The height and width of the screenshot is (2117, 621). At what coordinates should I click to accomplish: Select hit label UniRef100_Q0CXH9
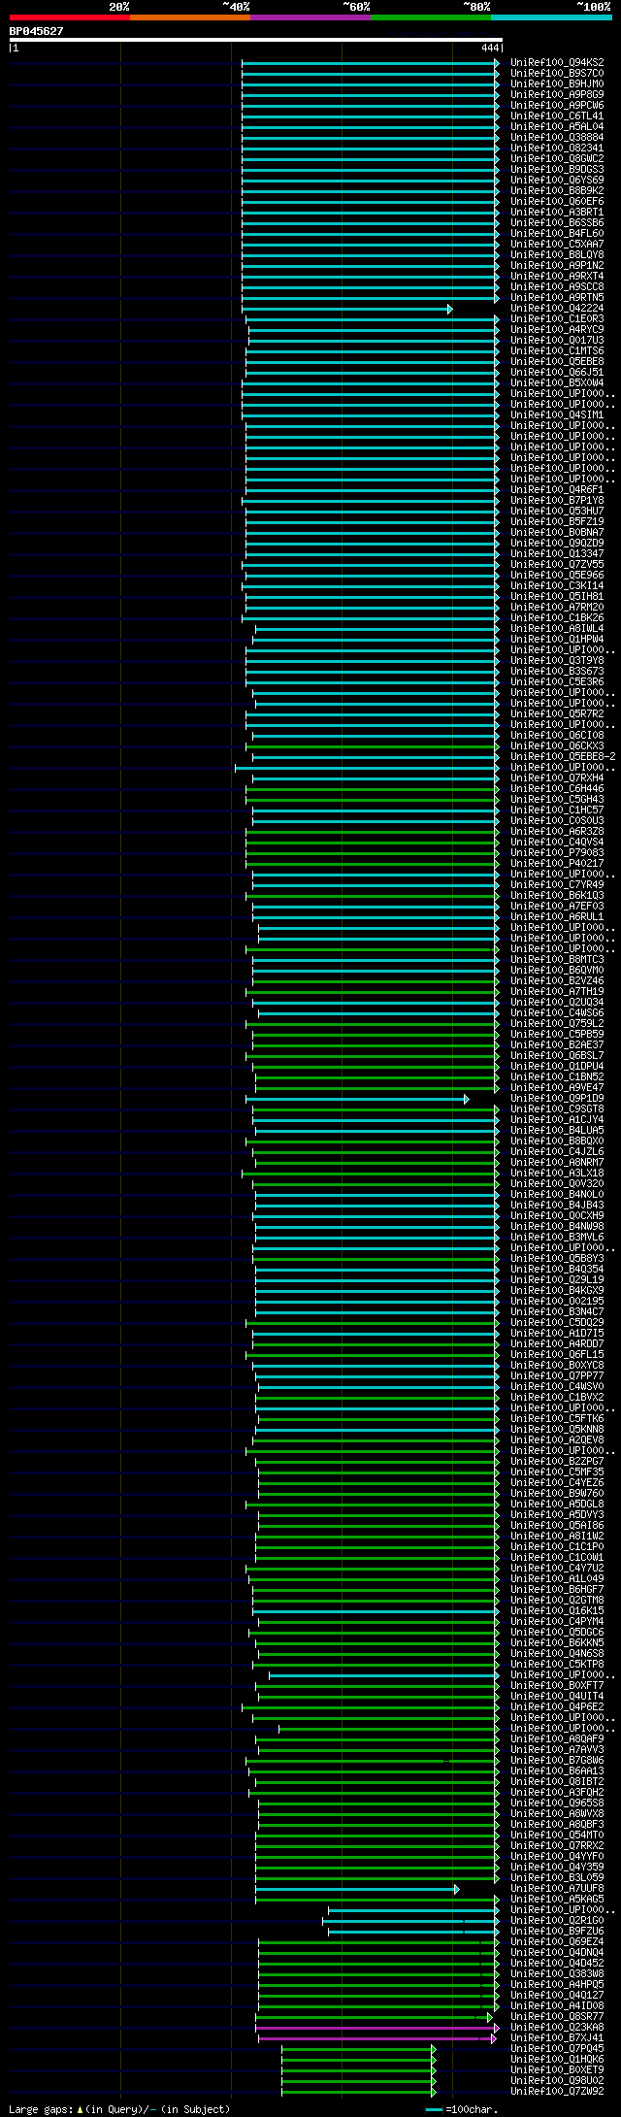pos(557,1215)
